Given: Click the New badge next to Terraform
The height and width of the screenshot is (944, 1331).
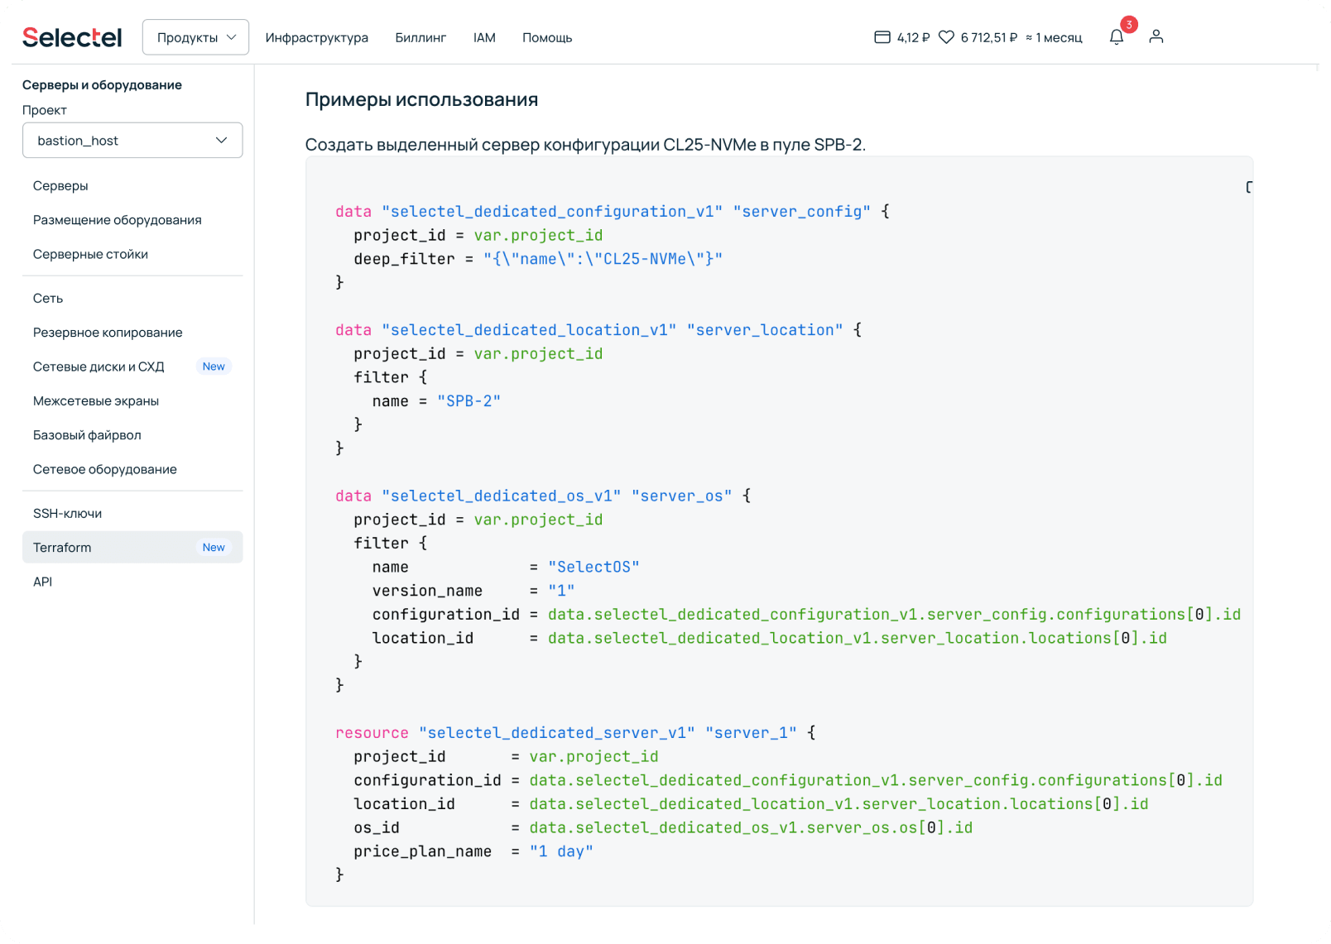Looking at the screenshot, I should click(x=214, y=548).
